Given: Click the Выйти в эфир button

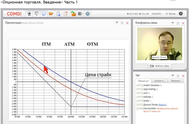Looking at the screenshot, I should point(160,66).
